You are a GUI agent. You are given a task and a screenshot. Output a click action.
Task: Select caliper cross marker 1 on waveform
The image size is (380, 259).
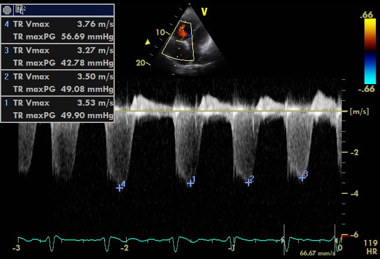point(190,183)
